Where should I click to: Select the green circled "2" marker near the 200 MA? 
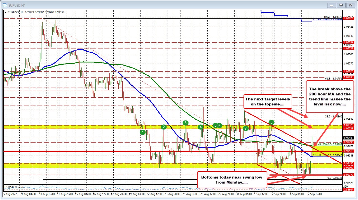(163, 127)
